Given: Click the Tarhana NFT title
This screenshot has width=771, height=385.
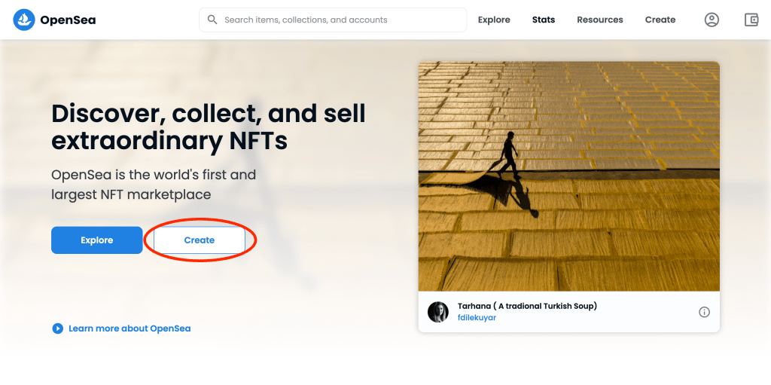Looking at the screenshot, I should click(x=527, y=306).
